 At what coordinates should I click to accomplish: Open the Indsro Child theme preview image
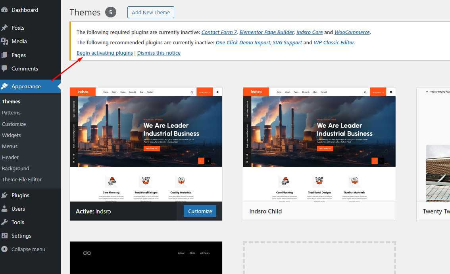(x=319, y=145)
